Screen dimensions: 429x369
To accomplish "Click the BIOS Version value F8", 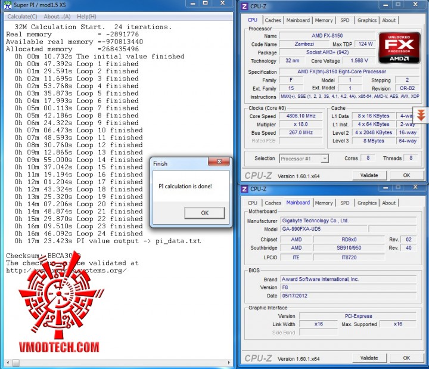I will tap(349, 287).
